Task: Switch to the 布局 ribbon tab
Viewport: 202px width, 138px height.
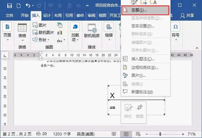Action: (58, 15)
